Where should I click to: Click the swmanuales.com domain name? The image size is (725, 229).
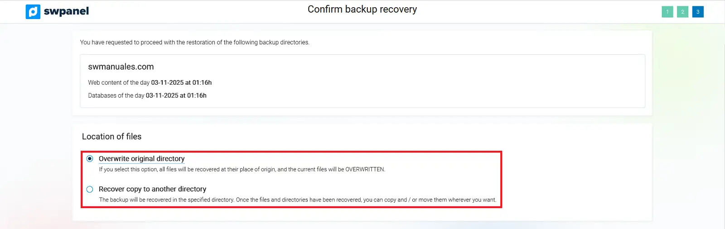pos(121,67)
